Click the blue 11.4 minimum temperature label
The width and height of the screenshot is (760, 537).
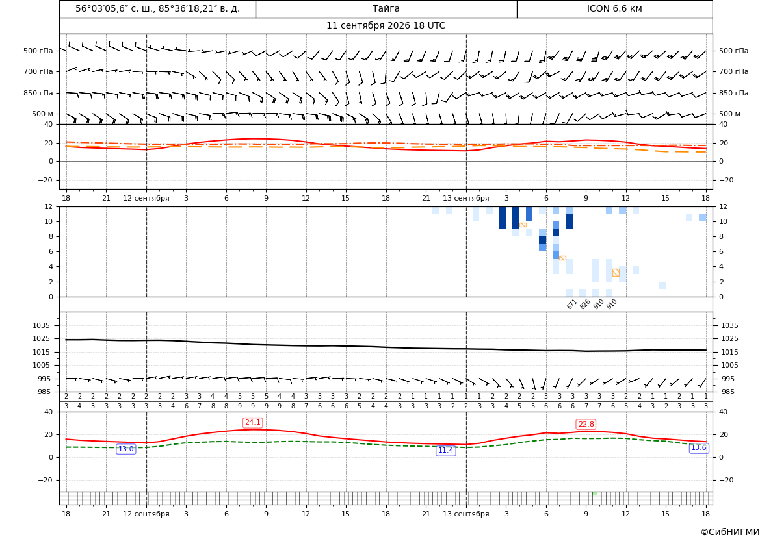point(446,451)
